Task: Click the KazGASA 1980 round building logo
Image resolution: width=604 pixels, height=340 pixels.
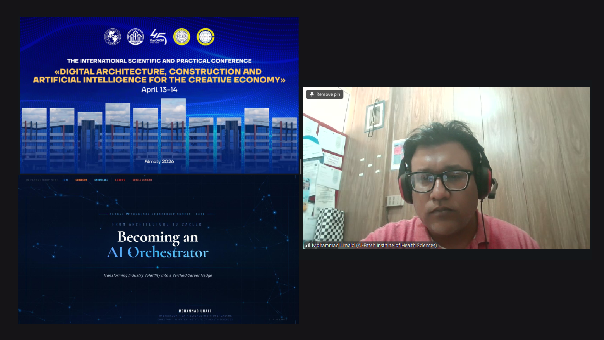Action: (x=135, y=37)
